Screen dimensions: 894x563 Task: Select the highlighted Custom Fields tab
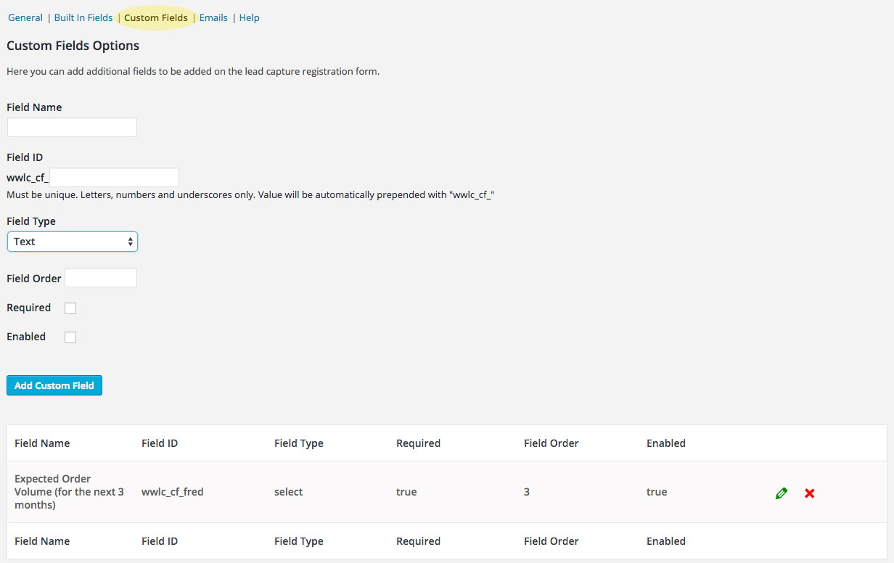click(x=156, y=17)
